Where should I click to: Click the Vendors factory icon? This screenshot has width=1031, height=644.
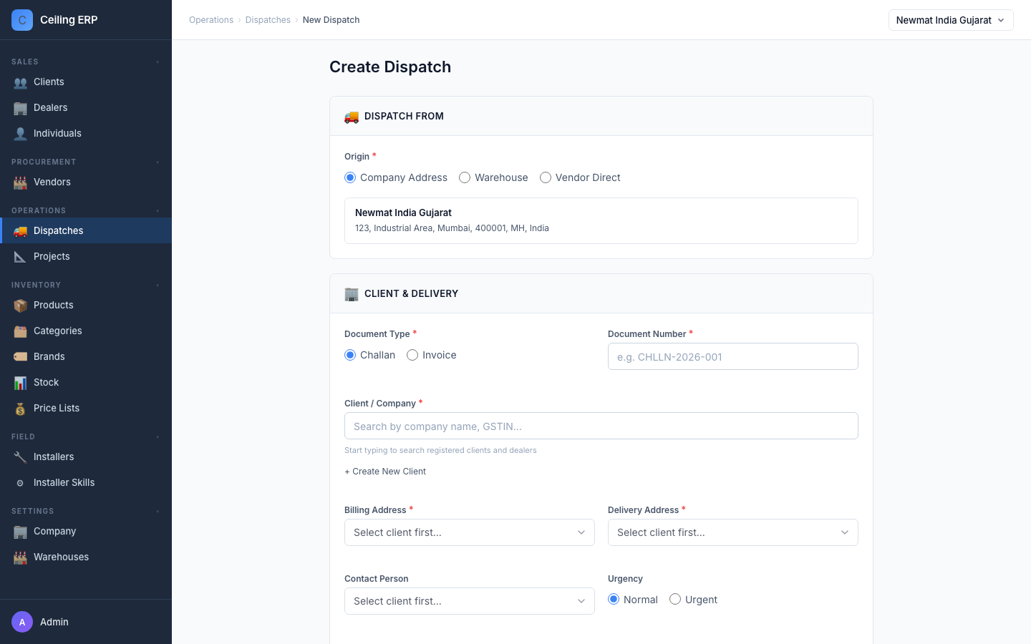tap(20, 182)
